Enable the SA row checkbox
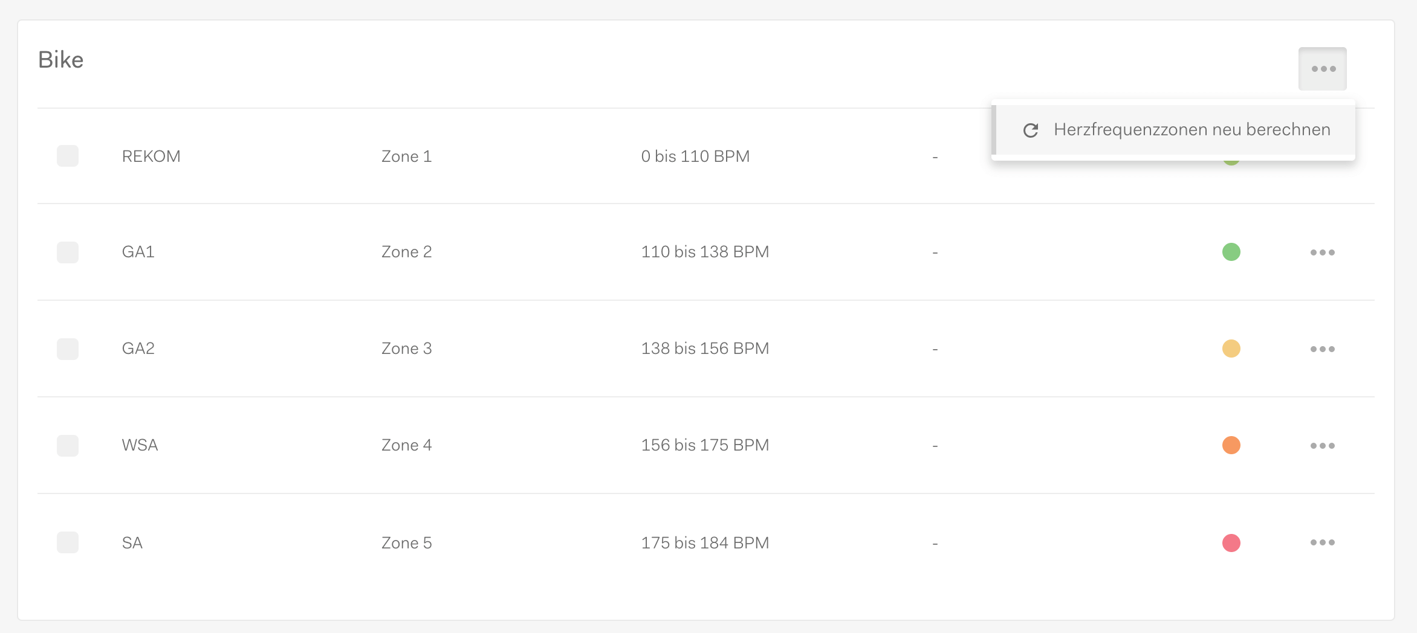The width and height of the screenshot is (1417, 633). (68, 542)
